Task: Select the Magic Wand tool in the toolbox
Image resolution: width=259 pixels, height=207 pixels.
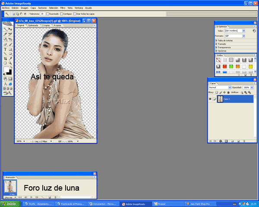Action: tap(5, 29)
